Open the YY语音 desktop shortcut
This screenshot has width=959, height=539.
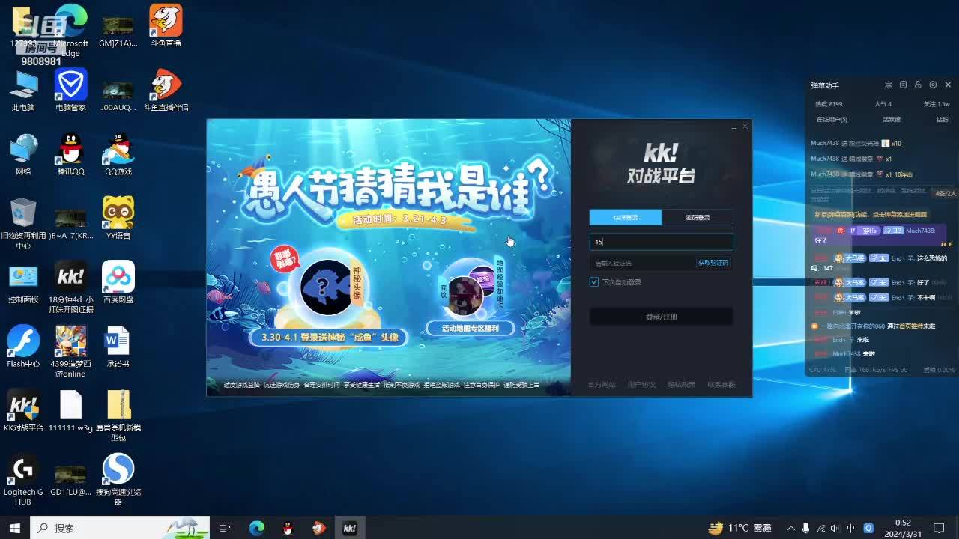click(118, 218)
